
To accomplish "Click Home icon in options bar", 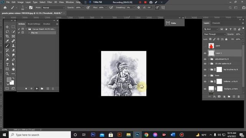I will [x=5, y=8].
